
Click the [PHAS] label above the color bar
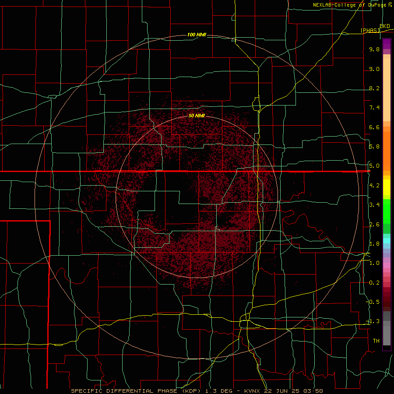tap(370, 31)
